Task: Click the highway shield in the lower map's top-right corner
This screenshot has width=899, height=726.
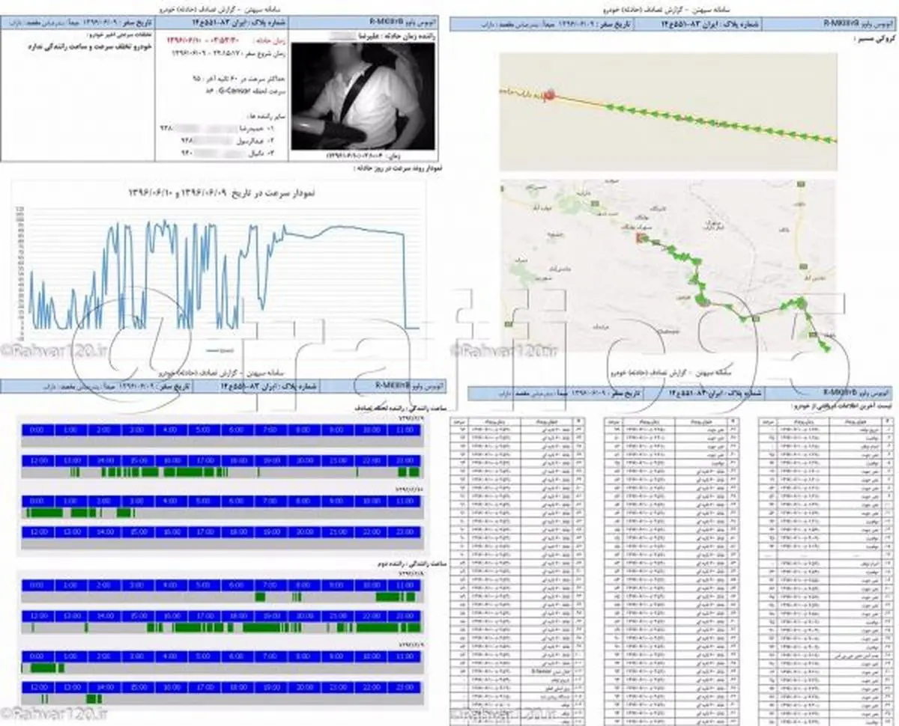Action: pos(801,183)
